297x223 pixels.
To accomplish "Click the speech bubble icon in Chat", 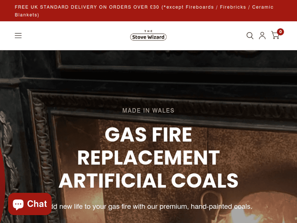I will pos(18,204).
